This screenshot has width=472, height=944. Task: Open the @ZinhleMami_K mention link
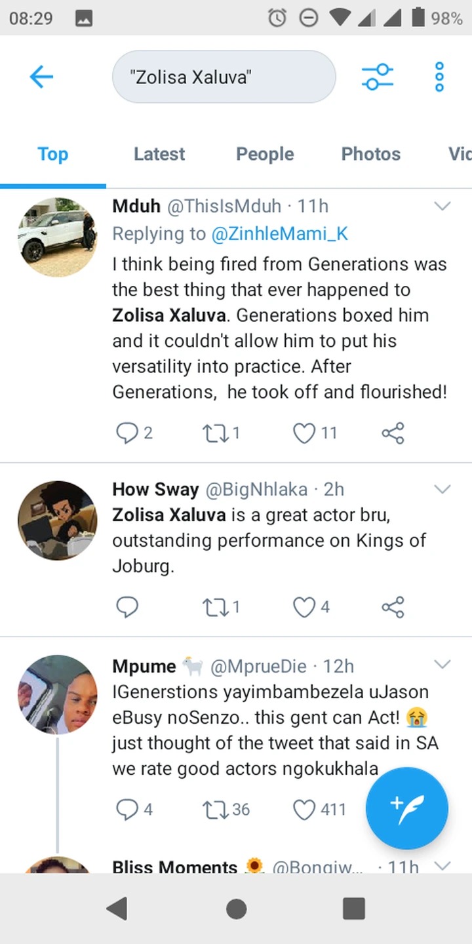pyautogui.click(x=279, y=234)
